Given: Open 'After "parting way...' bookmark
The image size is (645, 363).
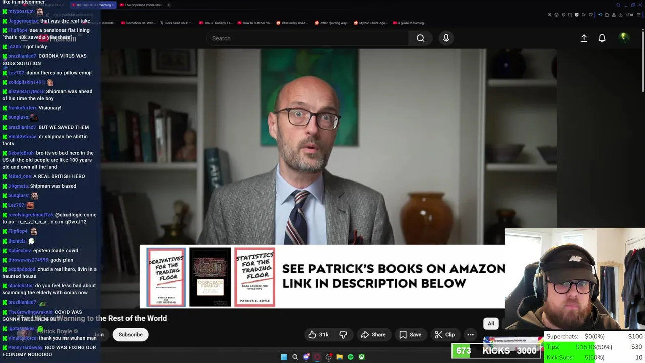Looking at the screenshot, I should (x=332, y=23).
